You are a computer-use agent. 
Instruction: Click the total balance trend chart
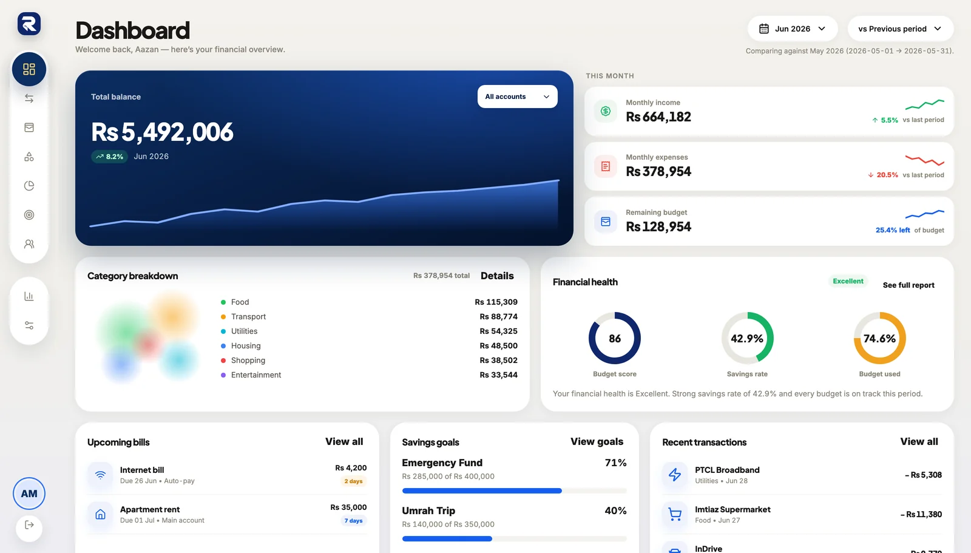pos(324,205)
